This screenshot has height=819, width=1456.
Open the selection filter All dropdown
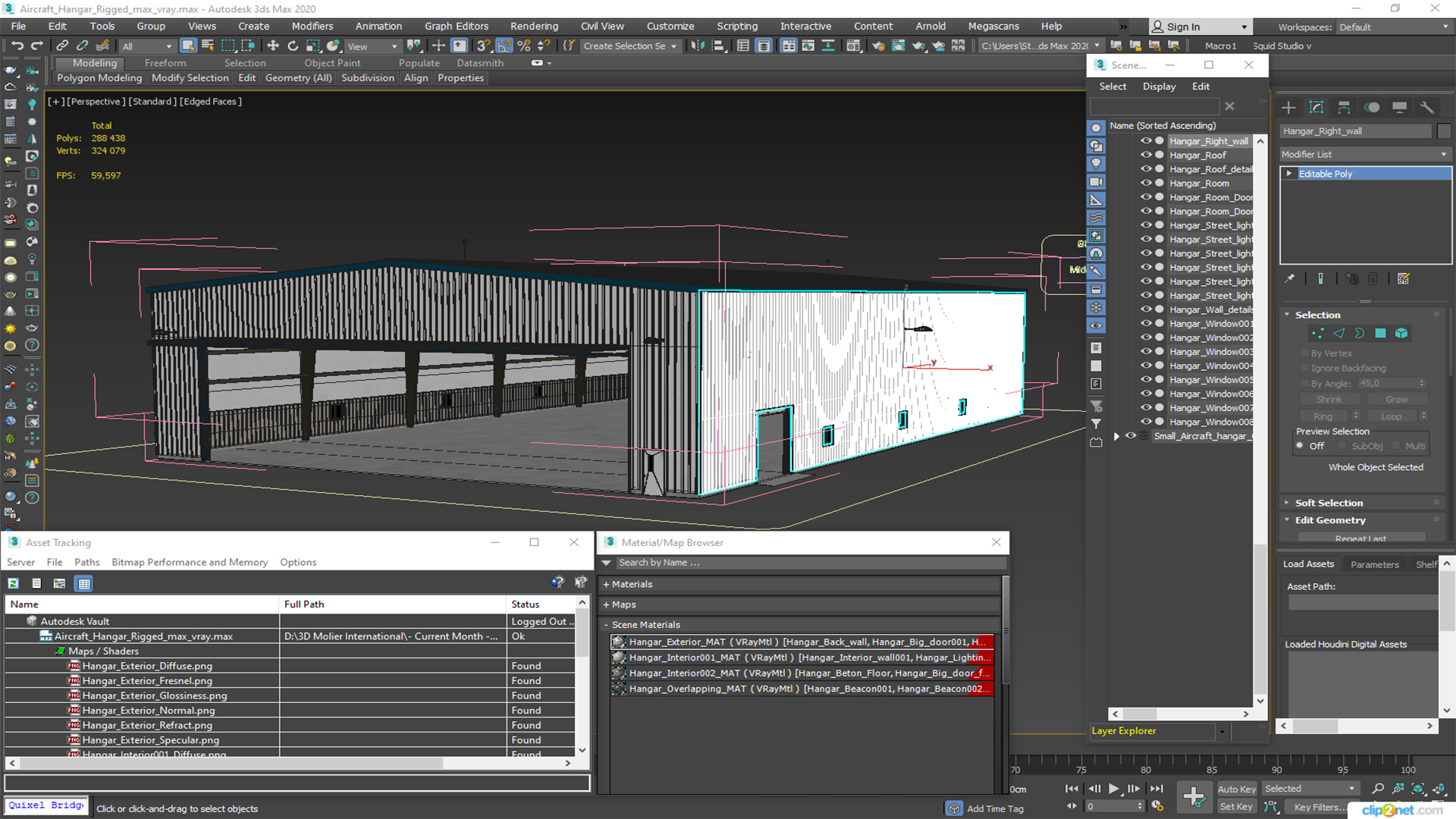[x=147, y=46]
